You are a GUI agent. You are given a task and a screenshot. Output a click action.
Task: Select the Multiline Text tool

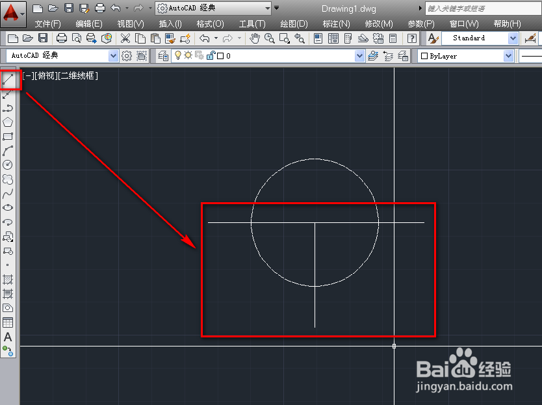(8, 337)
